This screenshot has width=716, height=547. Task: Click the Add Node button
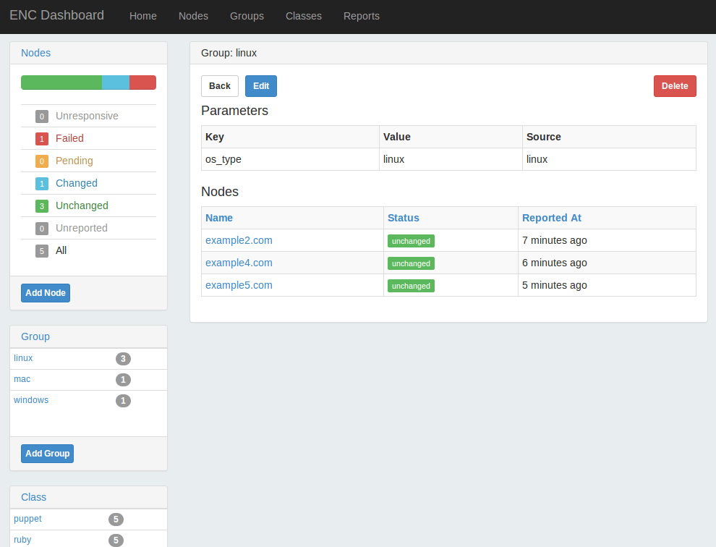[46, 293]
